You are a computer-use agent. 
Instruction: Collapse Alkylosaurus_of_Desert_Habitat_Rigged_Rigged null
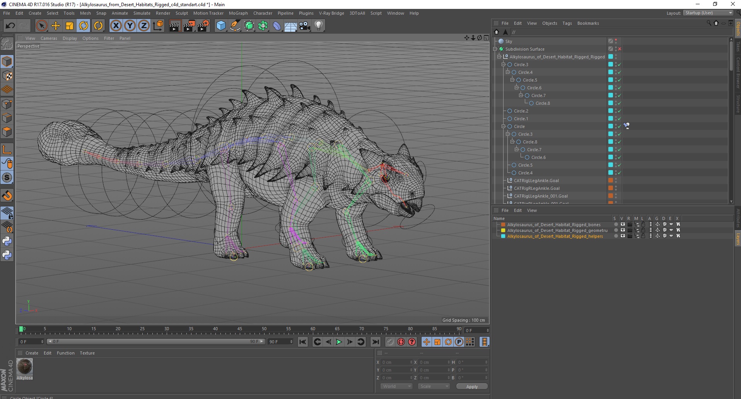tap(499, 57)
